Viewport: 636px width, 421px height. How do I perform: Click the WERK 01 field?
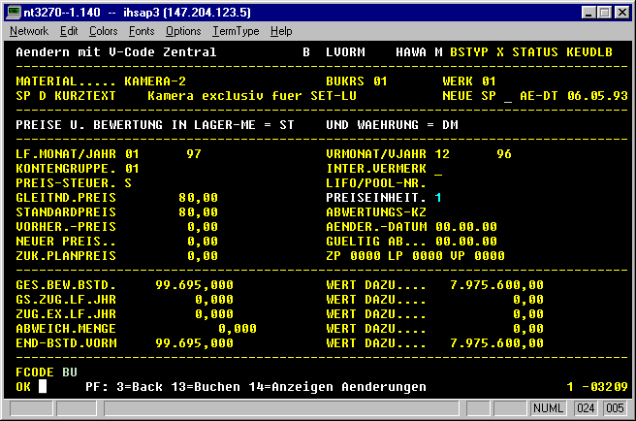click(469, 81)
